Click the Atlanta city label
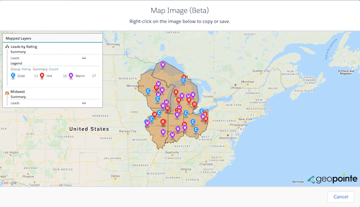Screen dimensions: 360x207 tap(186, 169)
